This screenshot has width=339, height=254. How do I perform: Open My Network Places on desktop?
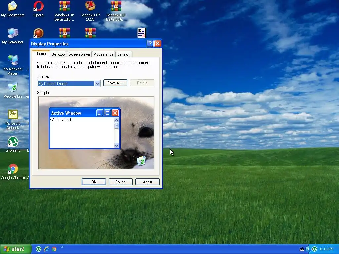point(13,65)
